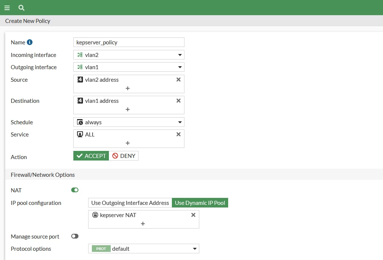The width and height of the screenshot is (383, 260).
Task: Click the vlan1 interface icon
Action: [x=80, y=67]
